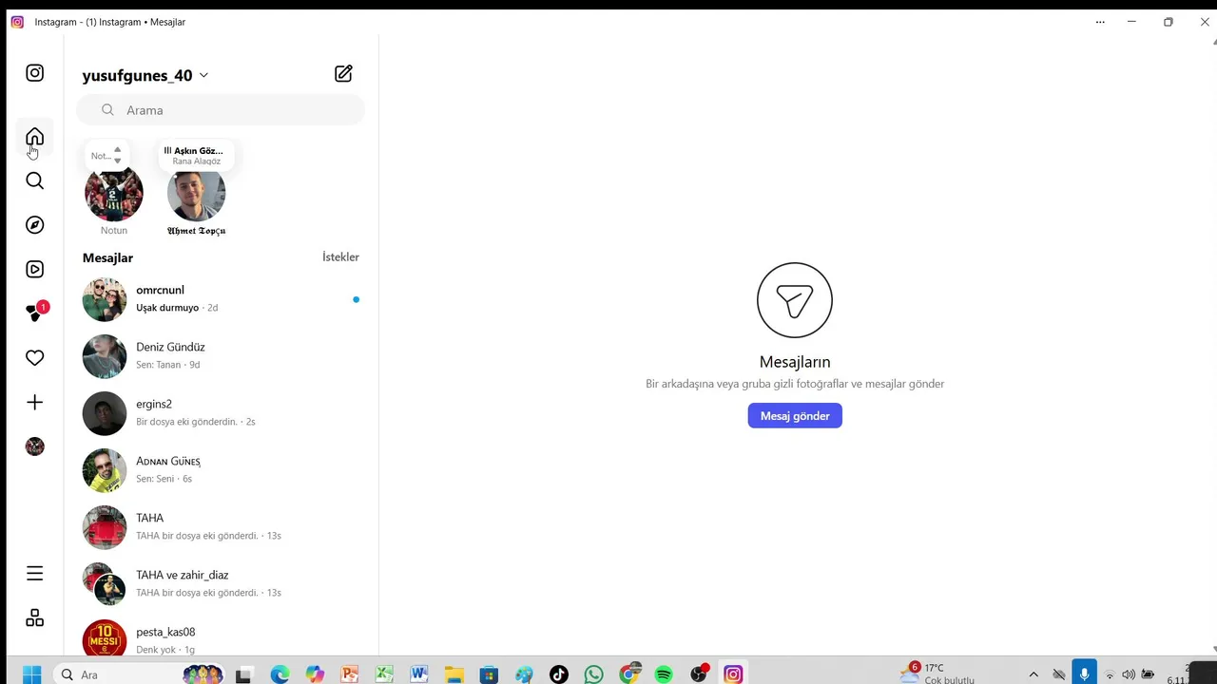Click the Windows Start button
1217x684 pixels.
point(31,674)
